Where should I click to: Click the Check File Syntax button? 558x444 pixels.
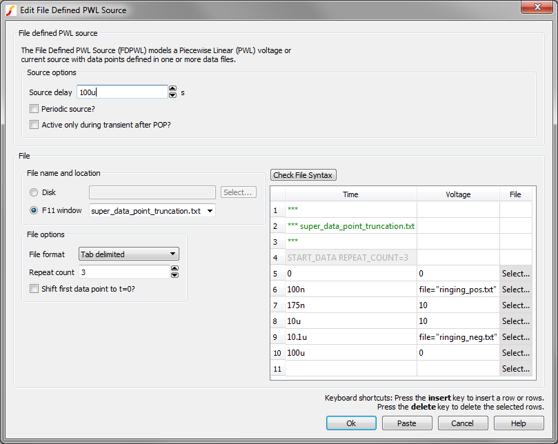coord(303,175)
